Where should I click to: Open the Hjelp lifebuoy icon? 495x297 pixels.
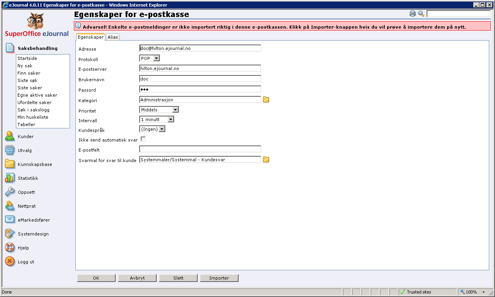(10, 247)
